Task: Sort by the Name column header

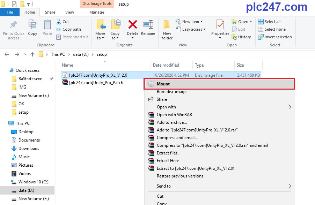Action: [105, 65]
